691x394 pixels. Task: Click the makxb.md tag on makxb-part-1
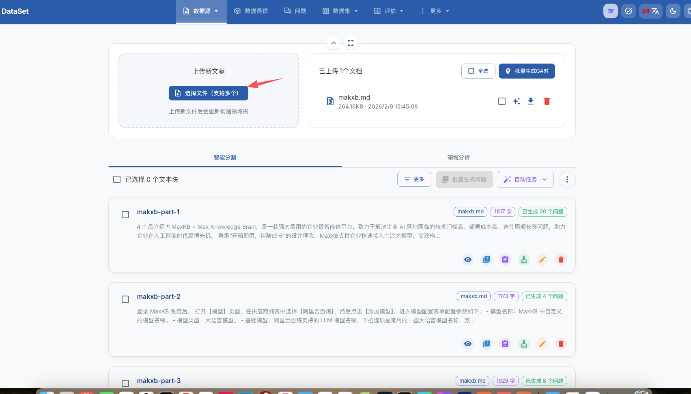470,211
